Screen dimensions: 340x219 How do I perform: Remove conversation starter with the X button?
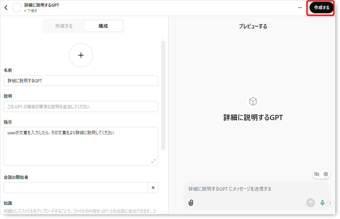(153, 188)
